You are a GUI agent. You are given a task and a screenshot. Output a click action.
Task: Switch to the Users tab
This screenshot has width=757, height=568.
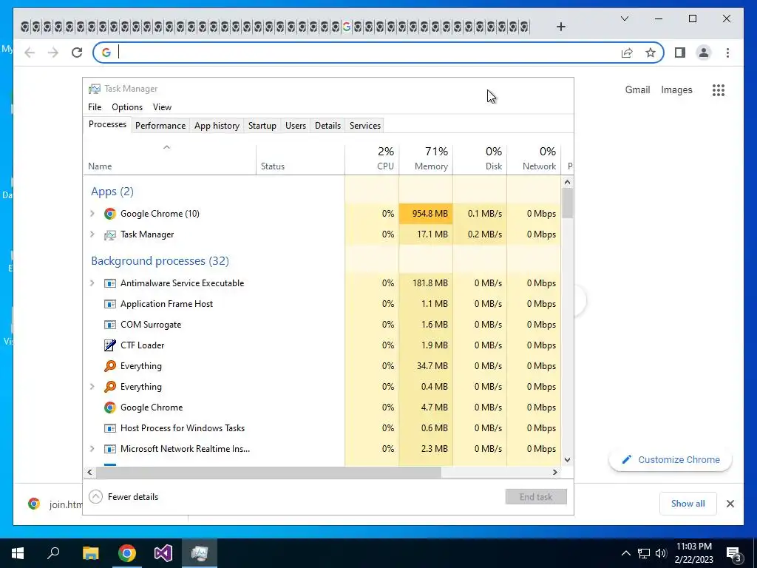[296, 126]
